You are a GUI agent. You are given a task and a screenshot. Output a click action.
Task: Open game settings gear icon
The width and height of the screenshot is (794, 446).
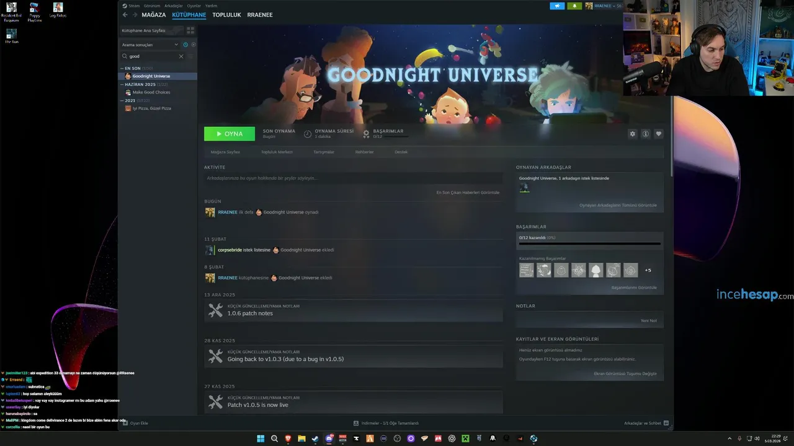(x=632, y=134)
